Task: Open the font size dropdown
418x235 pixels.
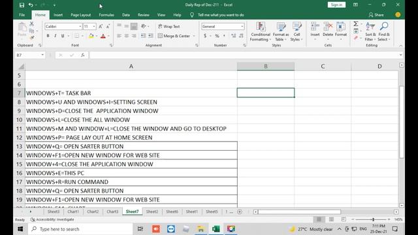Action: click(94, 26)
